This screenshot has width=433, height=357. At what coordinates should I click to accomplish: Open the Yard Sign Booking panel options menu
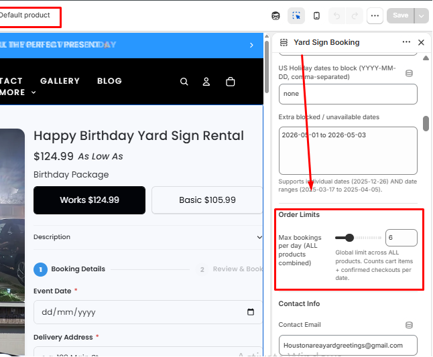pos(406,42)
